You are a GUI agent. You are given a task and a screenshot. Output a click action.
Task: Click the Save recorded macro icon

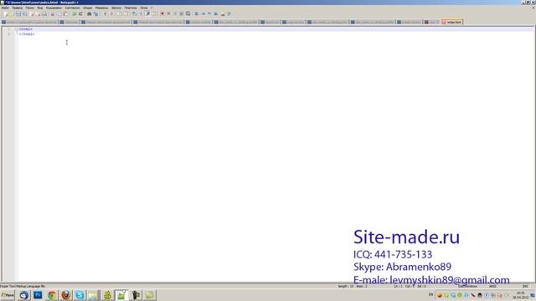click(x=188, y=13)
